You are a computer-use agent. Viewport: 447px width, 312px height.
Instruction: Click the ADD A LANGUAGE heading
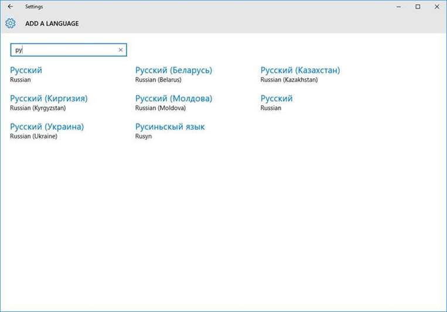click(52, 24)
